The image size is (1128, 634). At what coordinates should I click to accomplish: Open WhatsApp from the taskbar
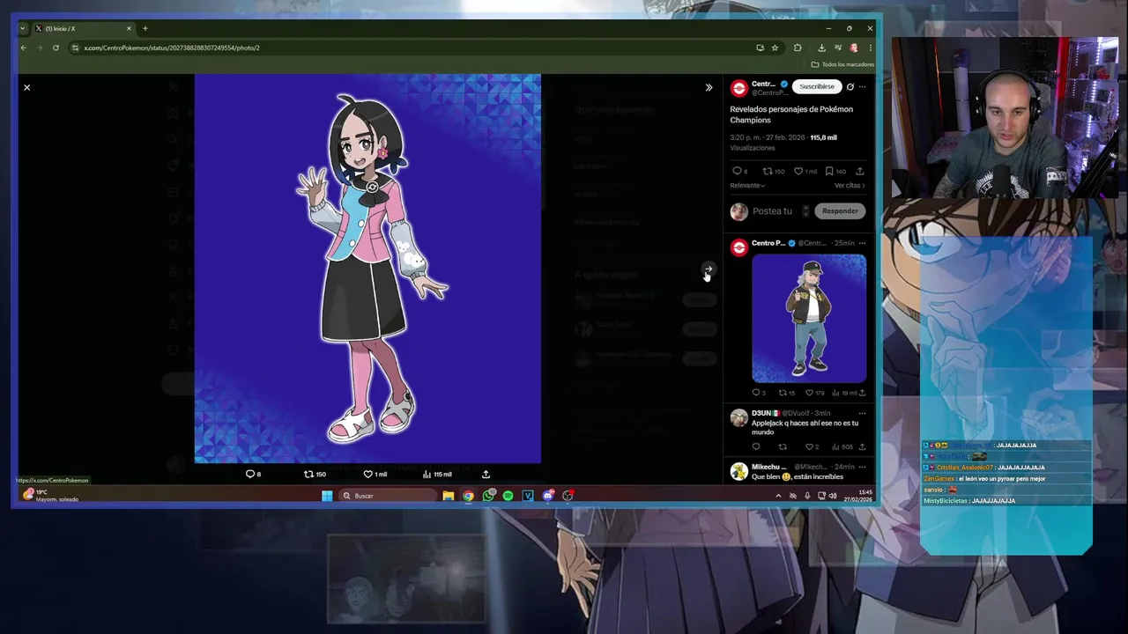coord(488,496)
